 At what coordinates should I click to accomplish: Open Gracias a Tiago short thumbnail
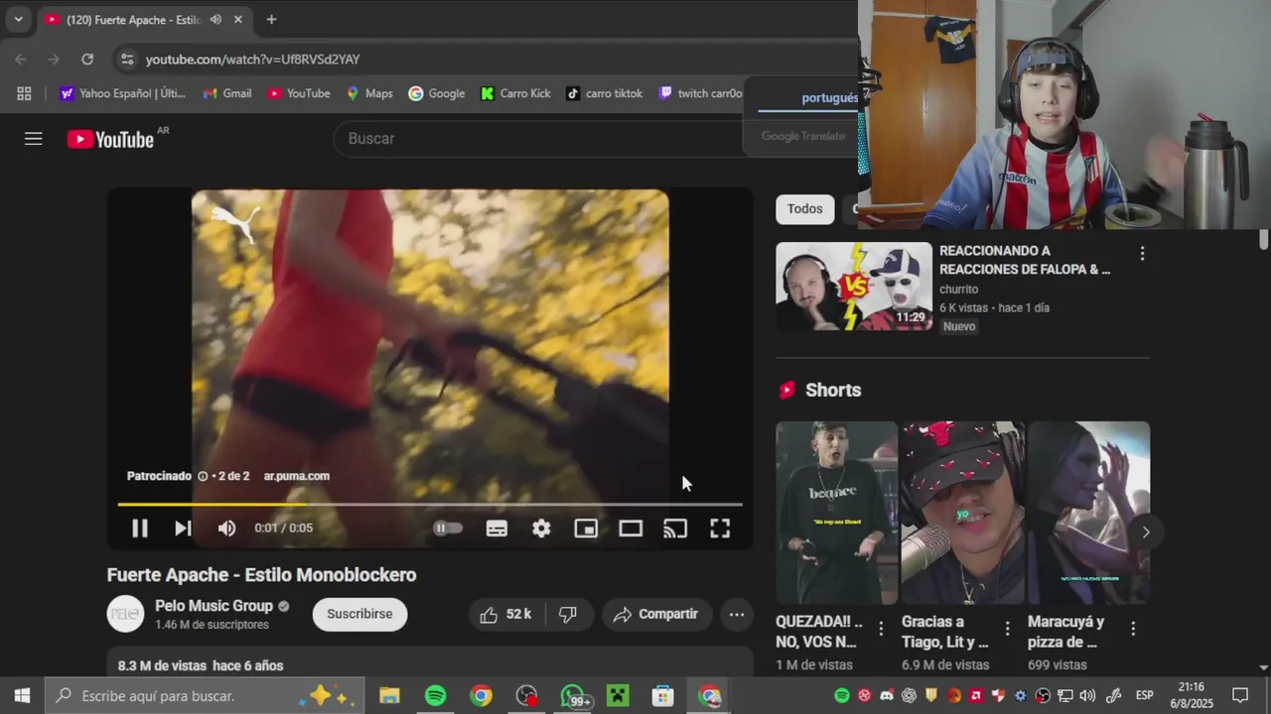[962, 513]
